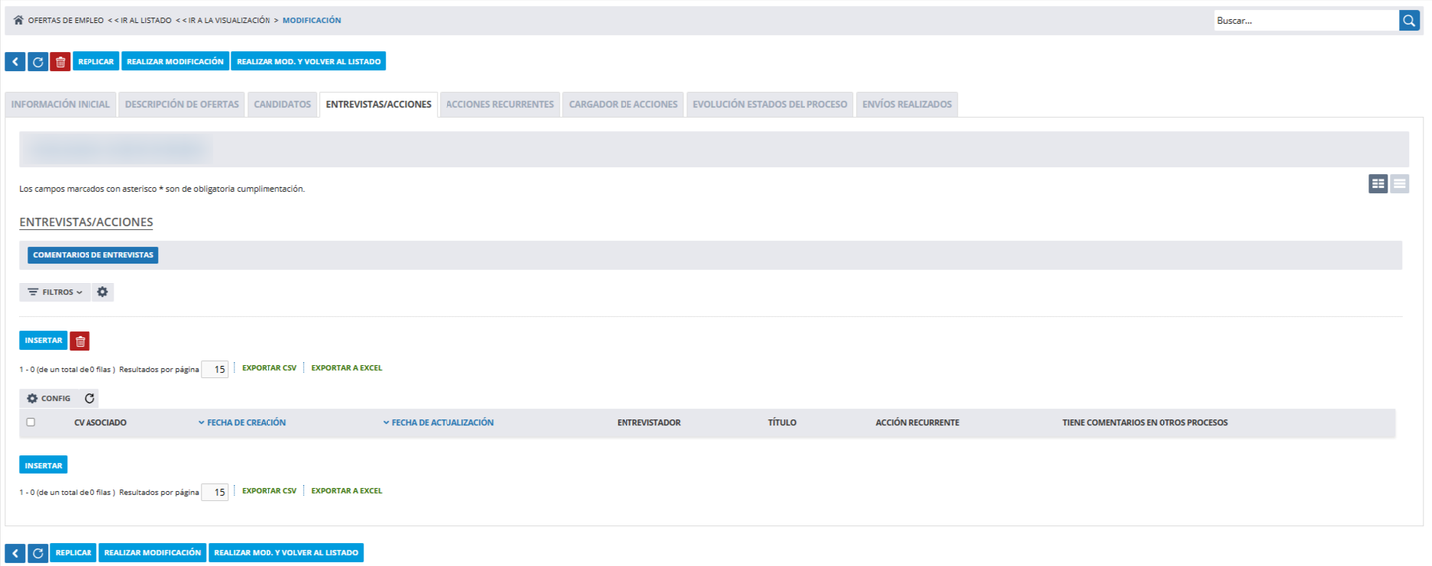Open the table Config button
This screenshot has height=566, width=1432.
point(49,398)
